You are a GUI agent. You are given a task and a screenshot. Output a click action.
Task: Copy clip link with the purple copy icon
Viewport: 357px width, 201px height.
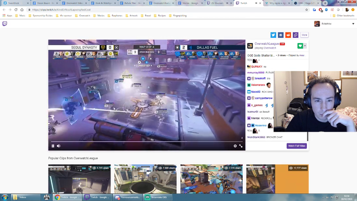[296, 35]
